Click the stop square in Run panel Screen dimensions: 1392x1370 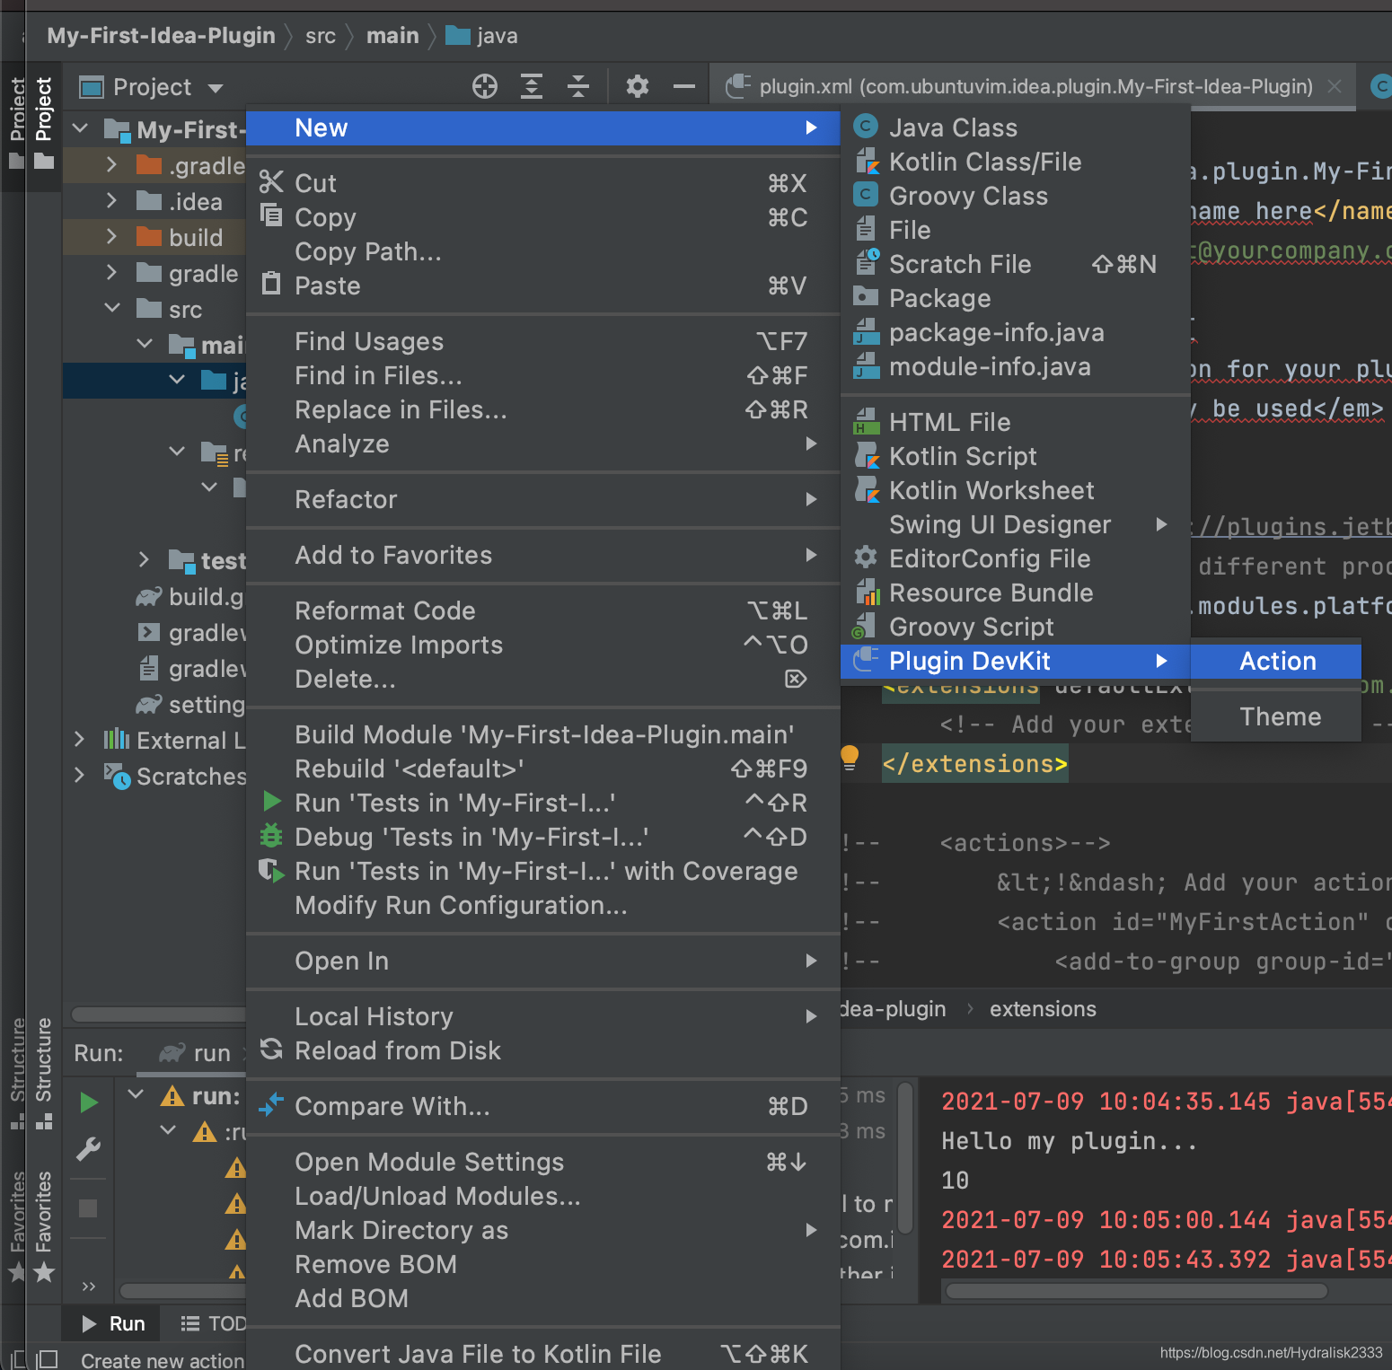(88, 1208)
